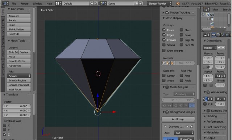Viewport: 232px width, 140px height.
Task: Adjust the resolution percentage 50 slider
Action: click(x=208, y=67)
